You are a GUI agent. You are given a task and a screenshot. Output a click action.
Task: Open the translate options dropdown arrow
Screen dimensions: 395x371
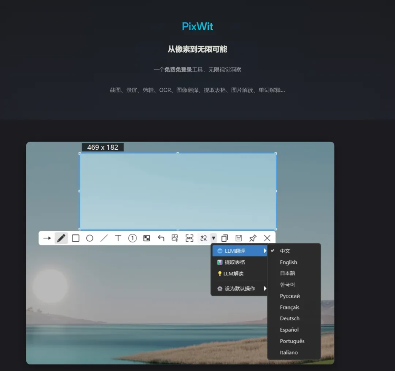214,238
